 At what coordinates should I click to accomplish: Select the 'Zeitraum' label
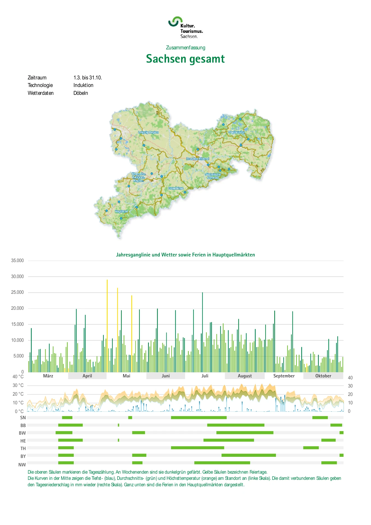click(37, 78)
